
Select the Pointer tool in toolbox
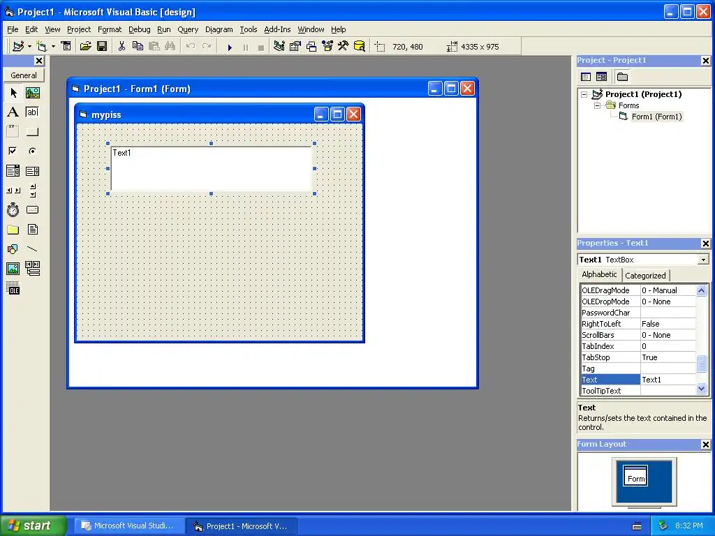pyautogui.click(x=13, y=93)
